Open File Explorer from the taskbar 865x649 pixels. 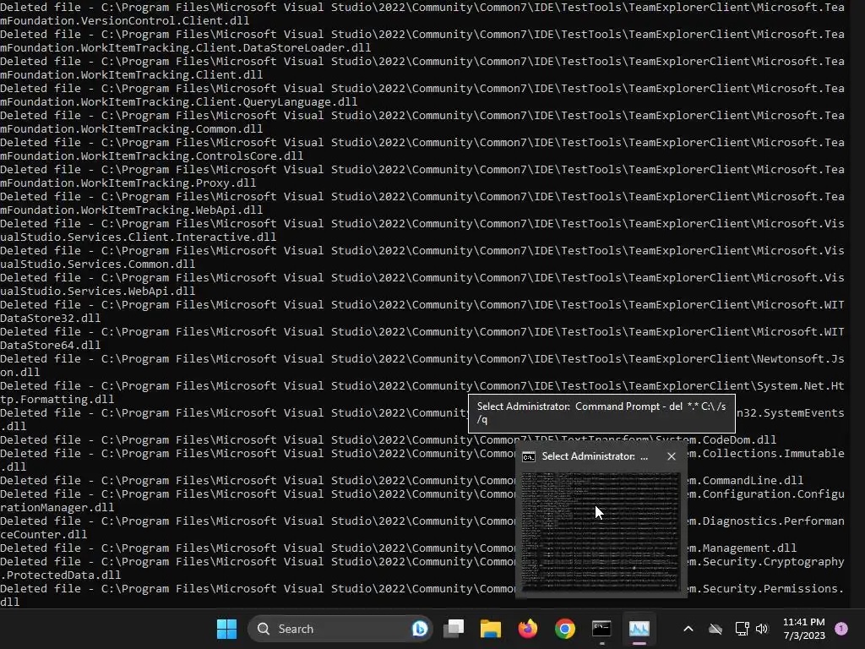coord(491,629)
